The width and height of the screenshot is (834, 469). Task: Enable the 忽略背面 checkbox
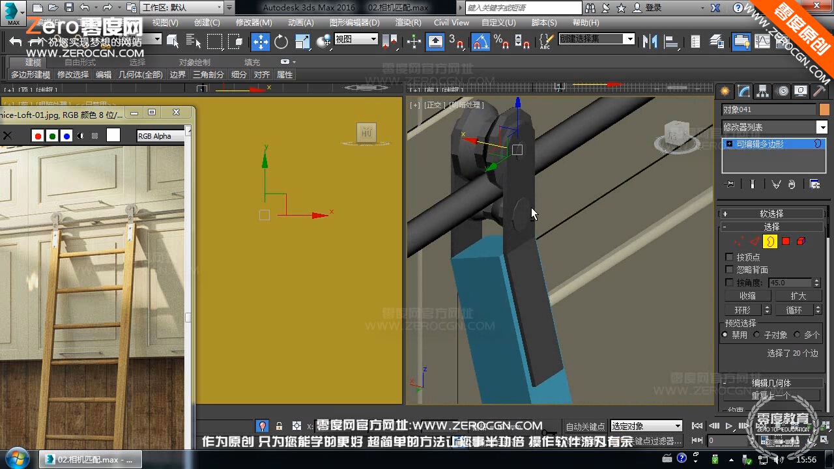pyautogui.click(x=729, y=270)
